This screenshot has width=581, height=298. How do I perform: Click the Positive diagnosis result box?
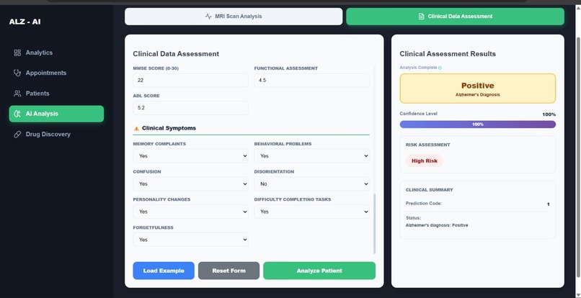pos(478,89)
